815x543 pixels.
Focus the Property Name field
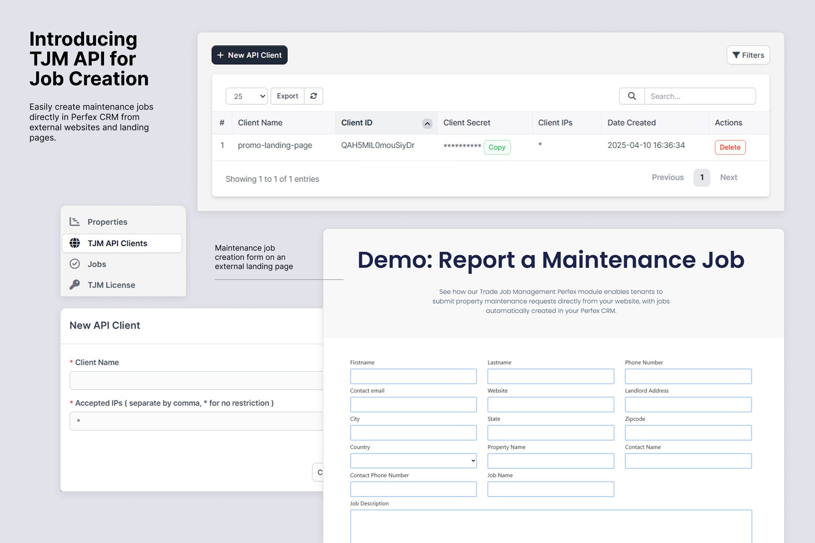coord(551,461)
